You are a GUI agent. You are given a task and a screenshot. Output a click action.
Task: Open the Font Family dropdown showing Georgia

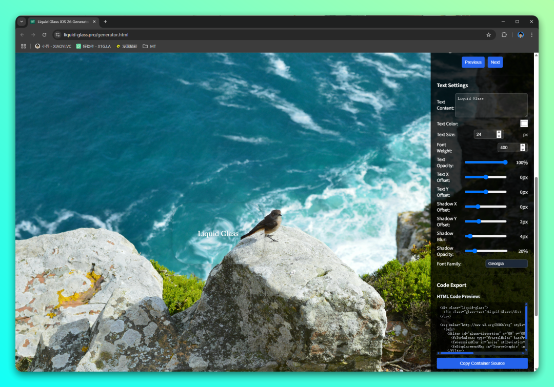click(x=506, y=263)
